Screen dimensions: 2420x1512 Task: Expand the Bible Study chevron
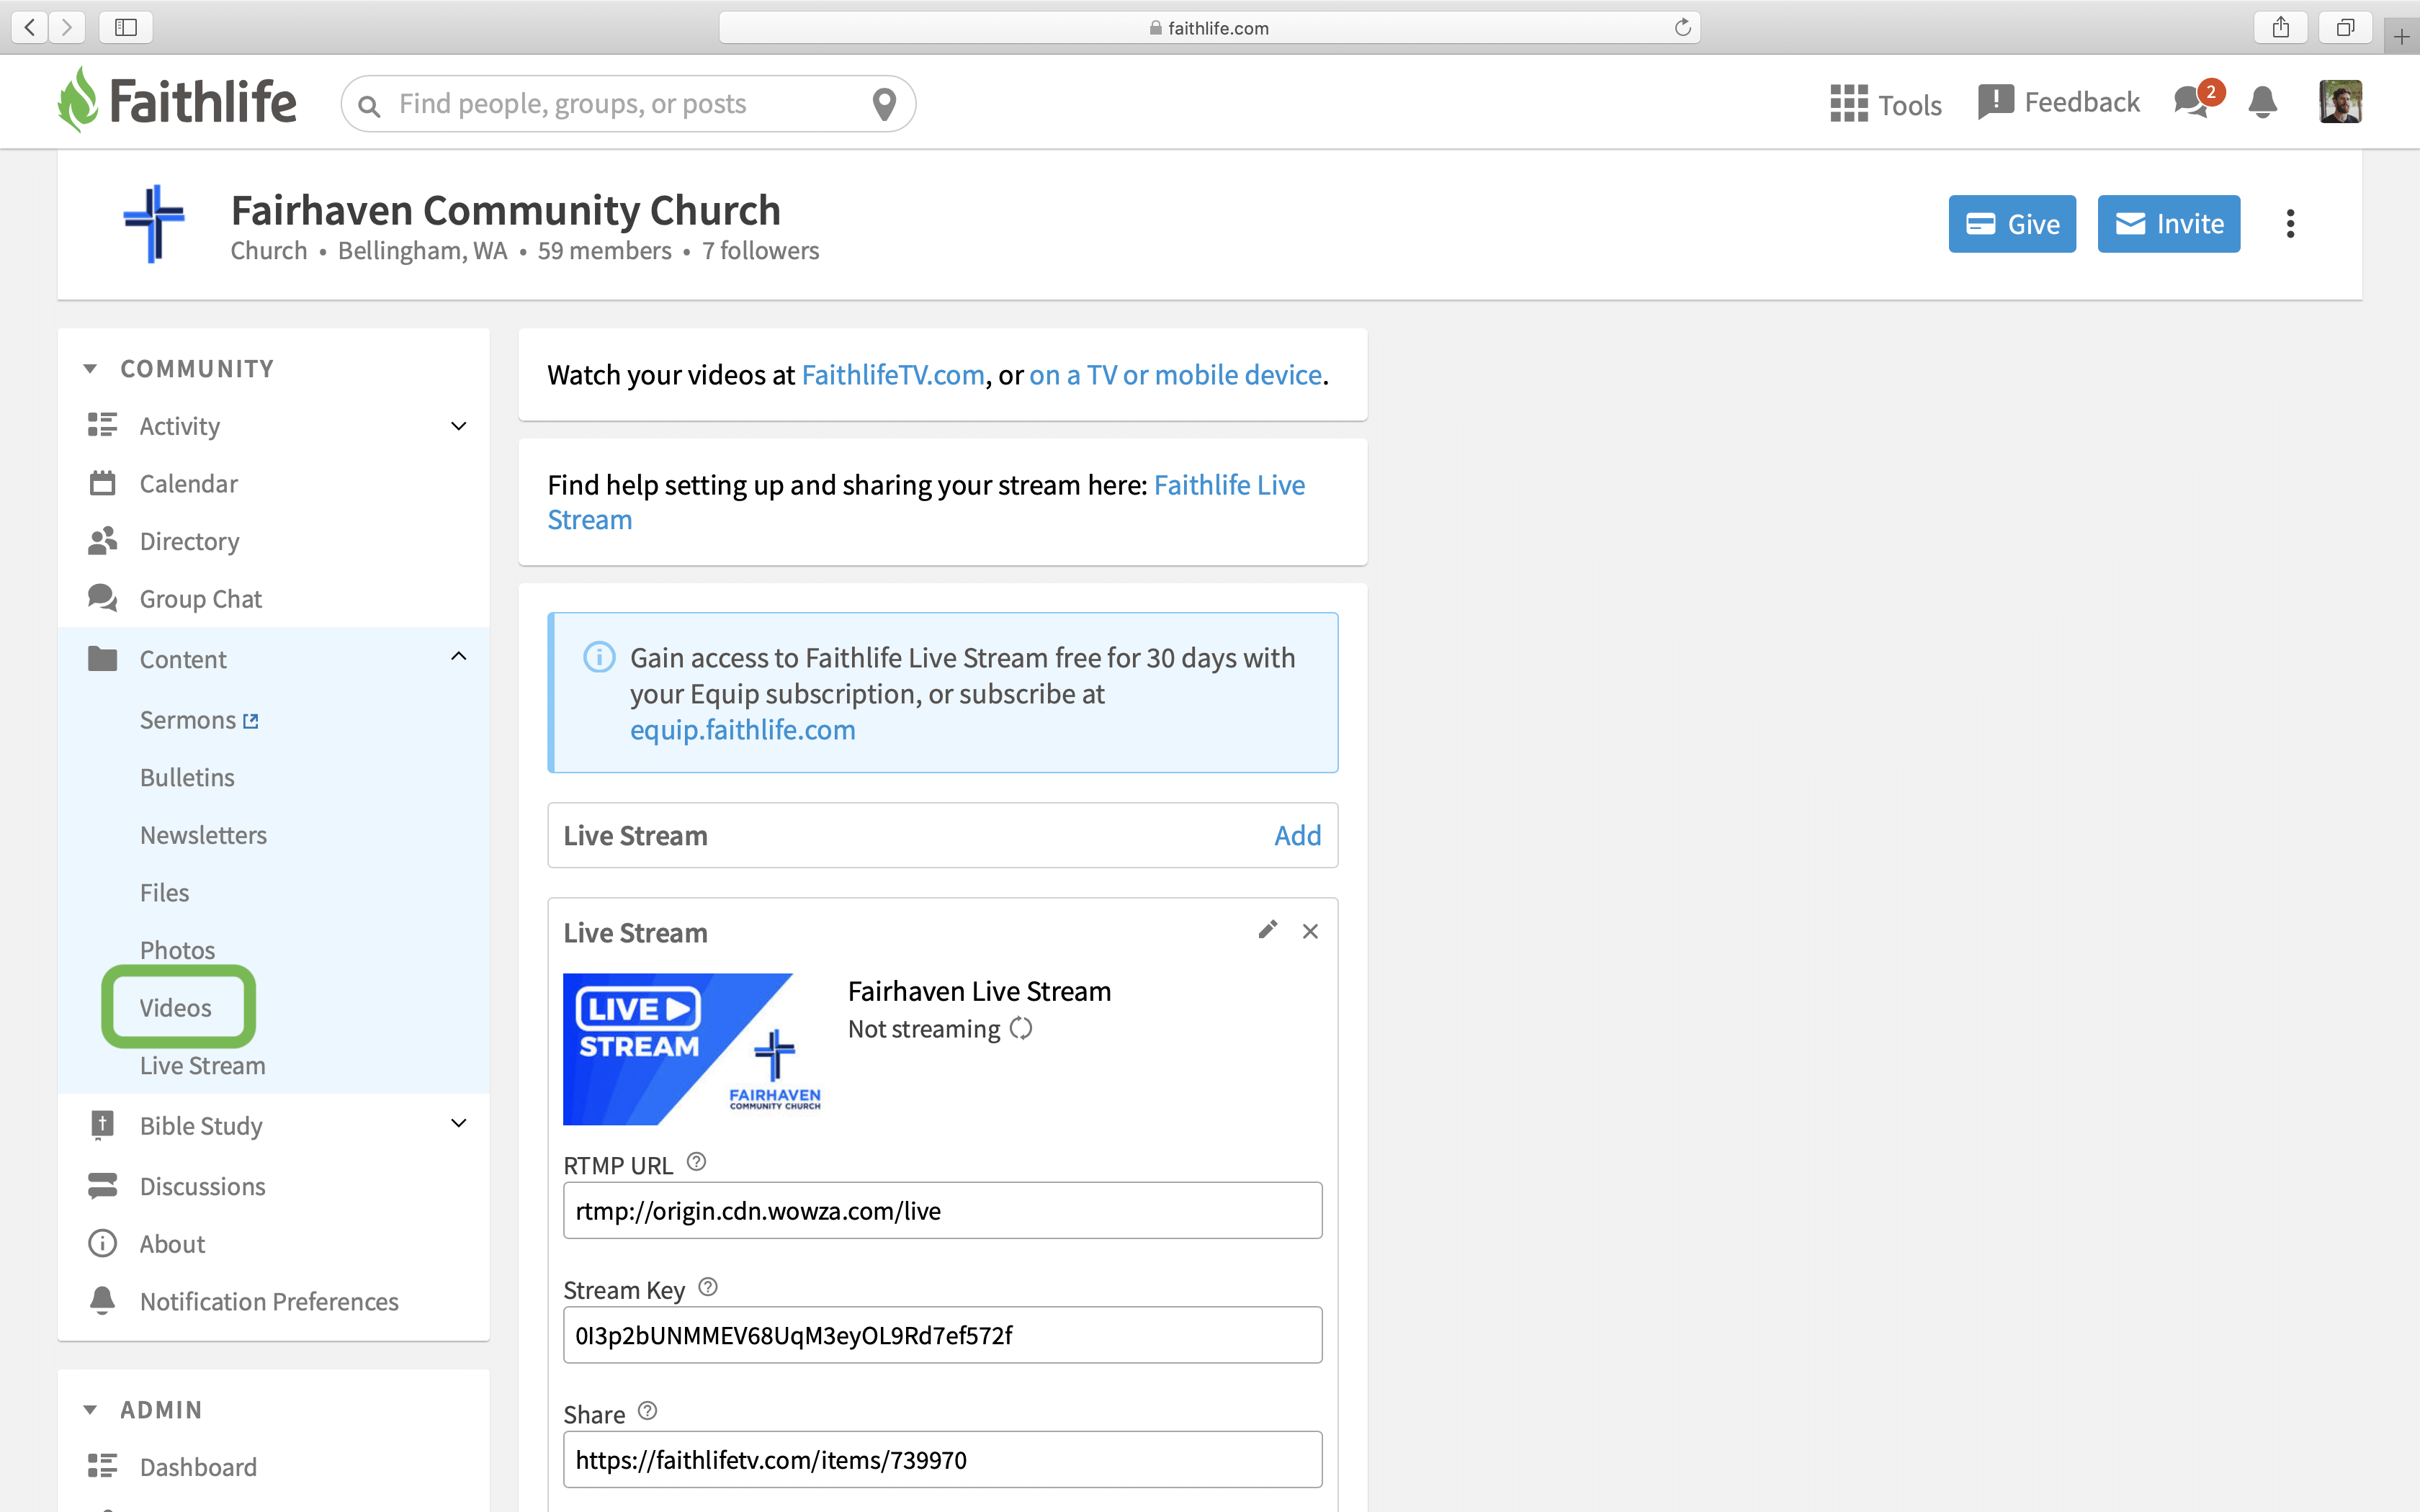click(x=459, y=1123)
